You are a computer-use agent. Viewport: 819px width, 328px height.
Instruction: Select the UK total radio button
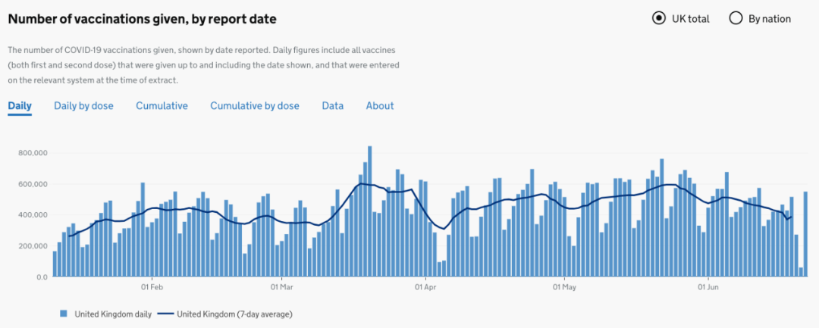click(x=659, y=19)
